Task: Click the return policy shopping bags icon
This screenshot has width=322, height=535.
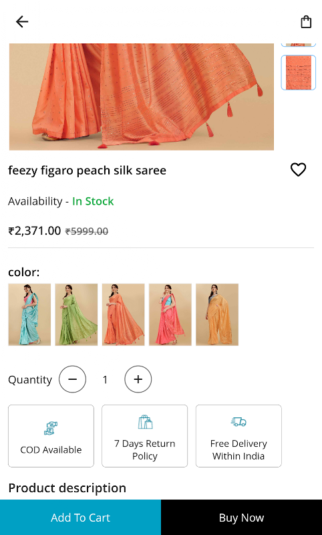Action: tap(145, 422)
